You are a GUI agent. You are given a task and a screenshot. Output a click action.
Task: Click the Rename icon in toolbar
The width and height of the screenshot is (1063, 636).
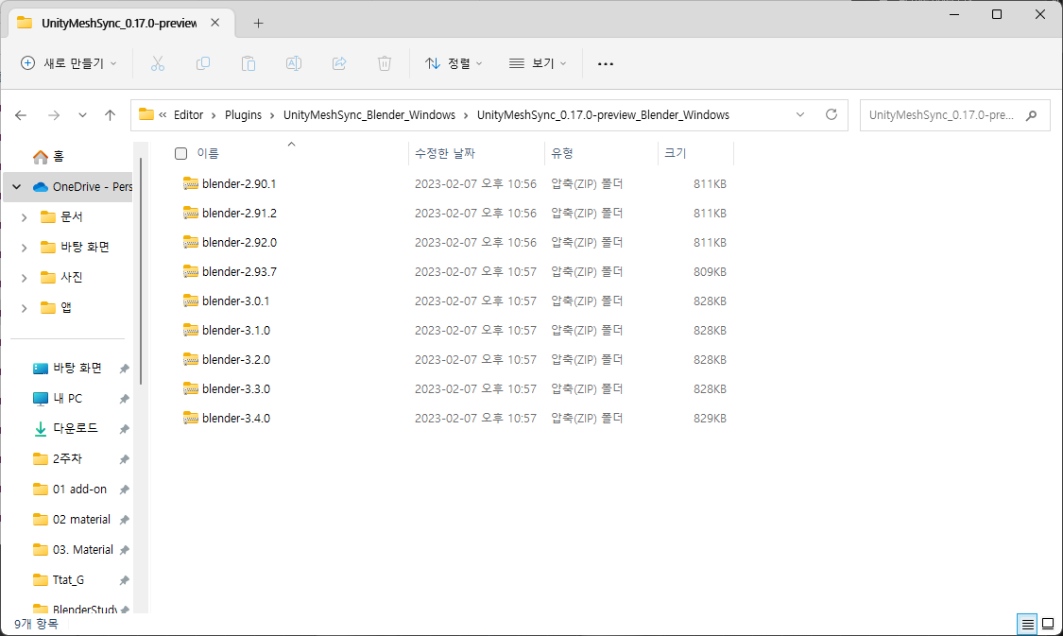click(x=294, y=63)
